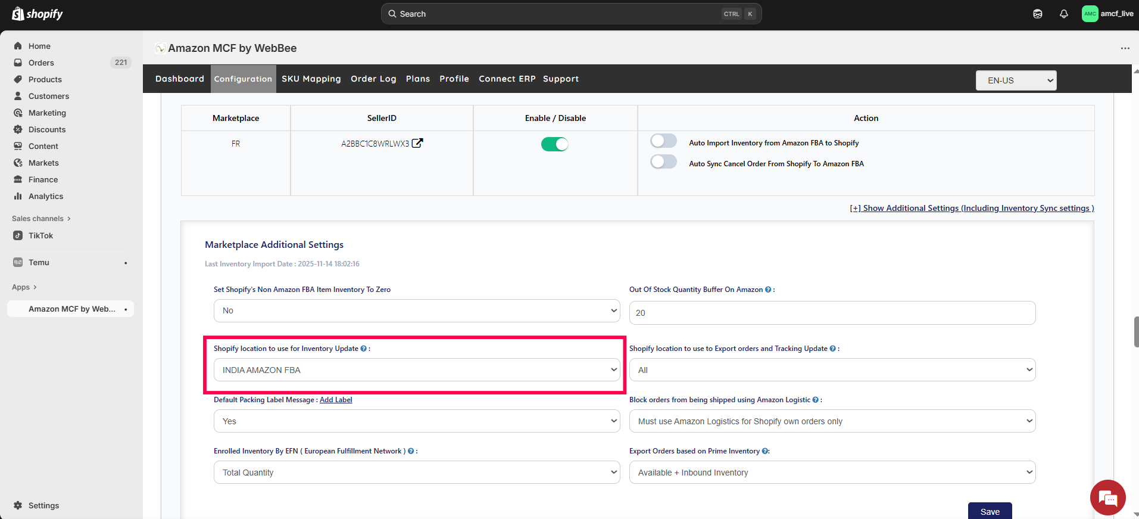Open the EN-US language dropdown

click(x=1016, y=80)
